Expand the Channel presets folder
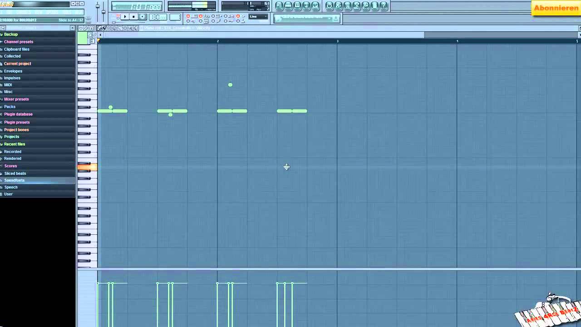581x327 pixels. point(19,42)
